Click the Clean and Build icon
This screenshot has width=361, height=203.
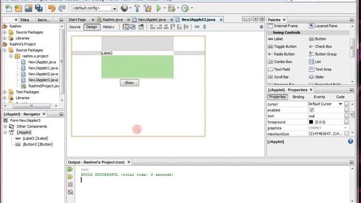tap(148, 8)
